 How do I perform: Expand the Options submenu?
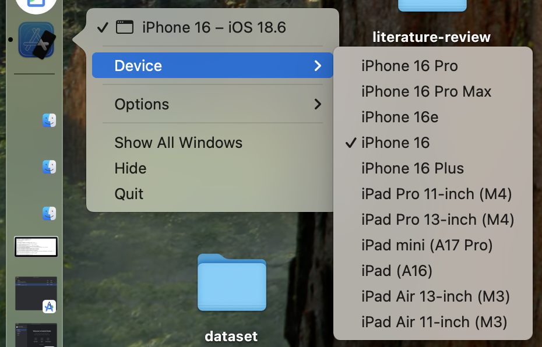click(213, 104)
